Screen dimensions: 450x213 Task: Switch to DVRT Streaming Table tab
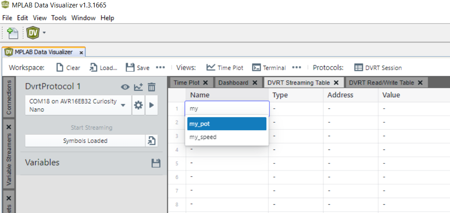pyautogui.click(x=298, y=82)
